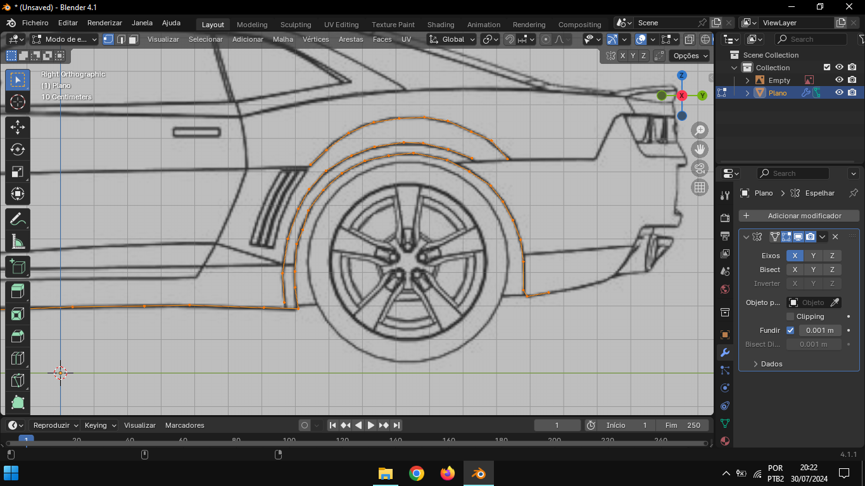865x486 pixels.
Task: Enable vertex select mode
Action: click(108, 39)
